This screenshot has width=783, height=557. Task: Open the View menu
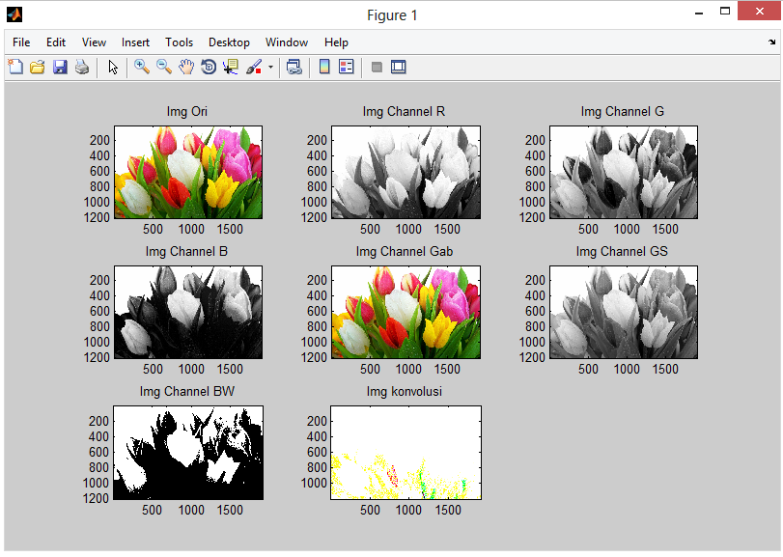[94, 42]
